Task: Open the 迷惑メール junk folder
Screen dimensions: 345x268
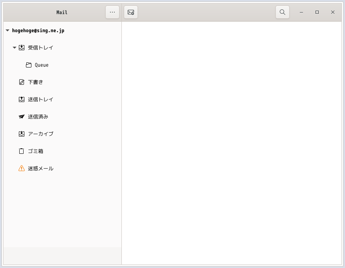Action: 40,168
